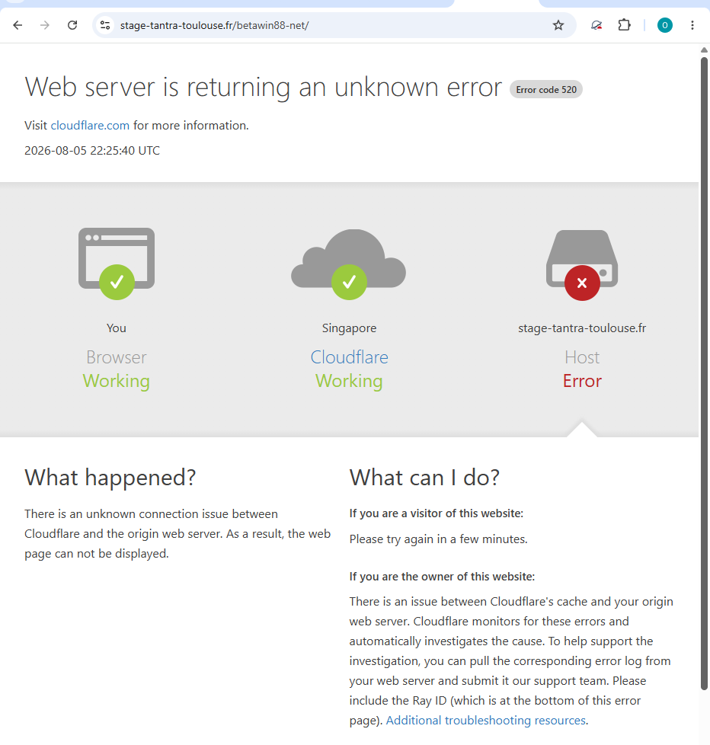Click the 'What can I do?' heading

pos(424,478)
